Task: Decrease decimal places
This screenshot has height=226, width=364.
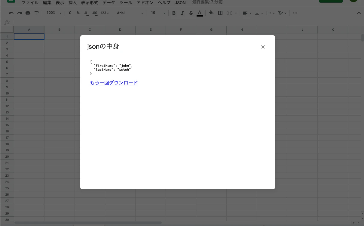Action: (86, 13)
